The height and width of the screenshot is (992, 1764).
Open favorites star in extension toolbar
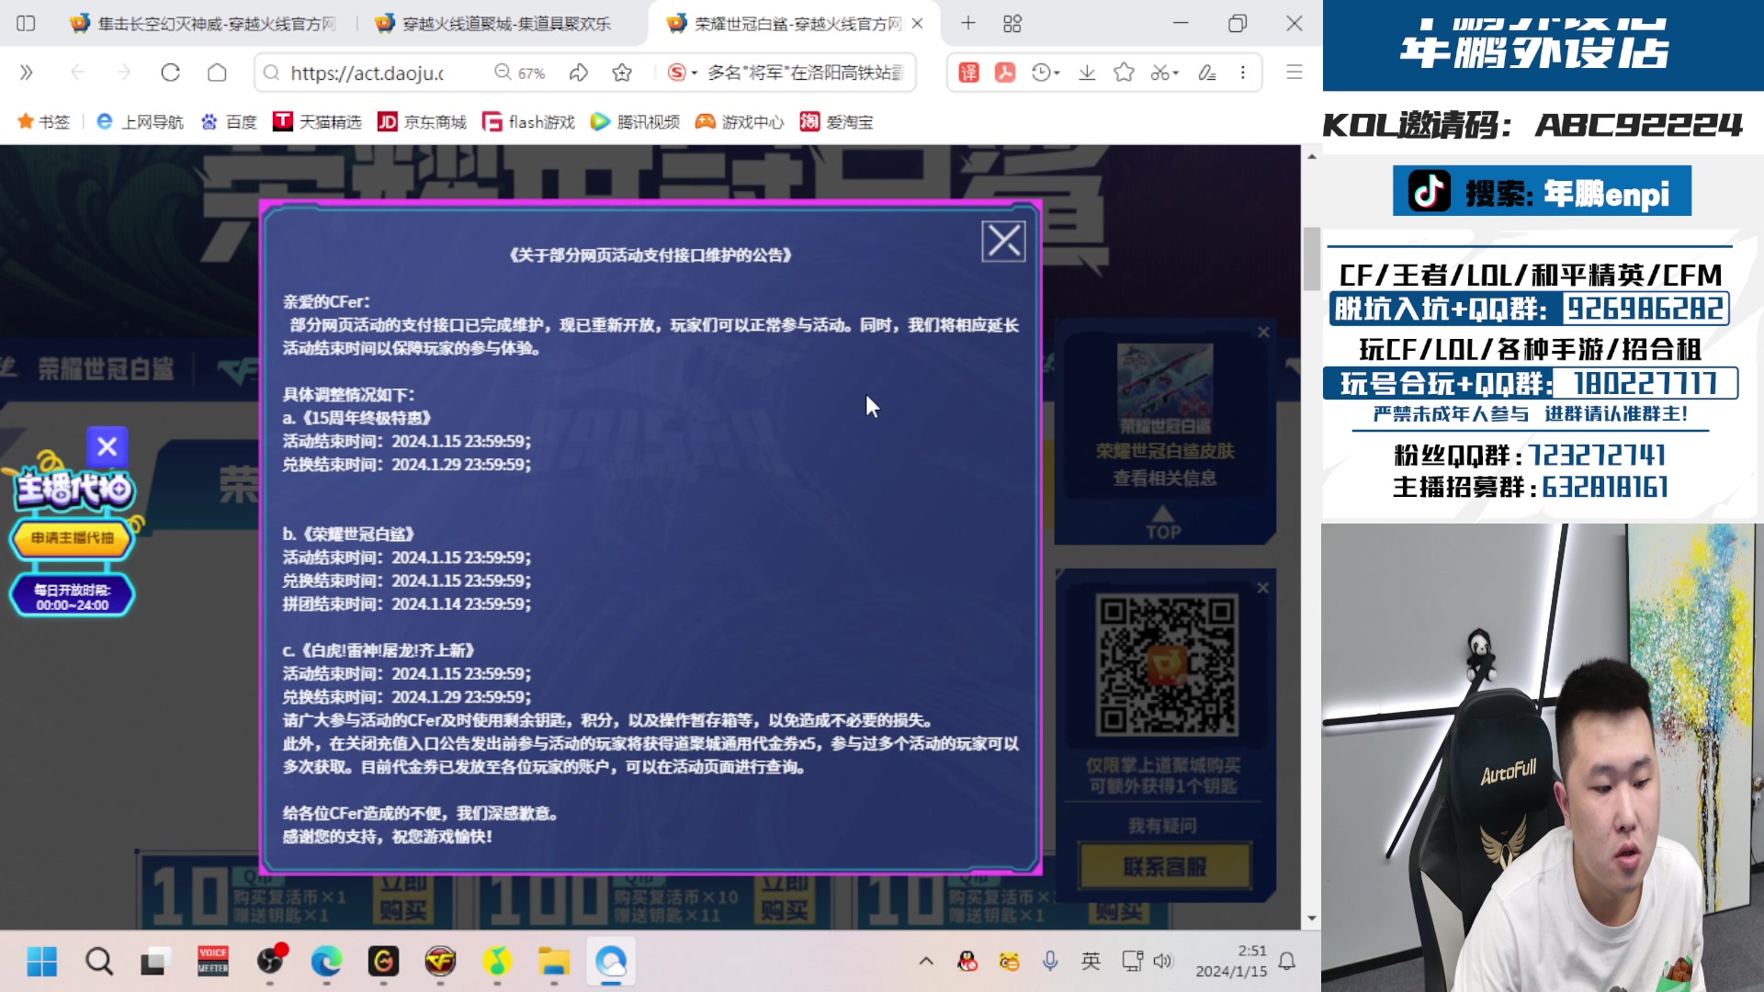tap(1124, 73)
